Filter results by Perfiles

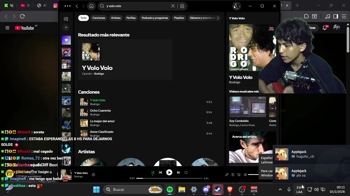pos(131,18)
